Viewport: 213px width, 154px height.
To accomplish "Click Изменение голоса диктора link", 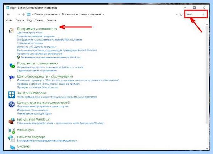I will coord(33,110).
